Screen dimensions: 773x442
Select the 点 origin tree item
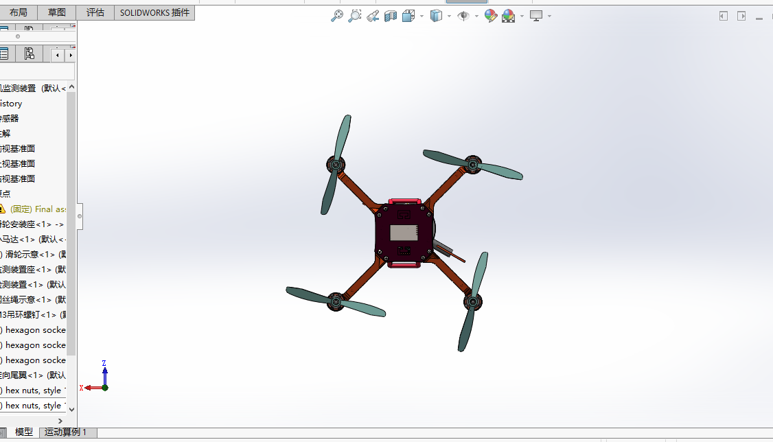coord(5,194)
